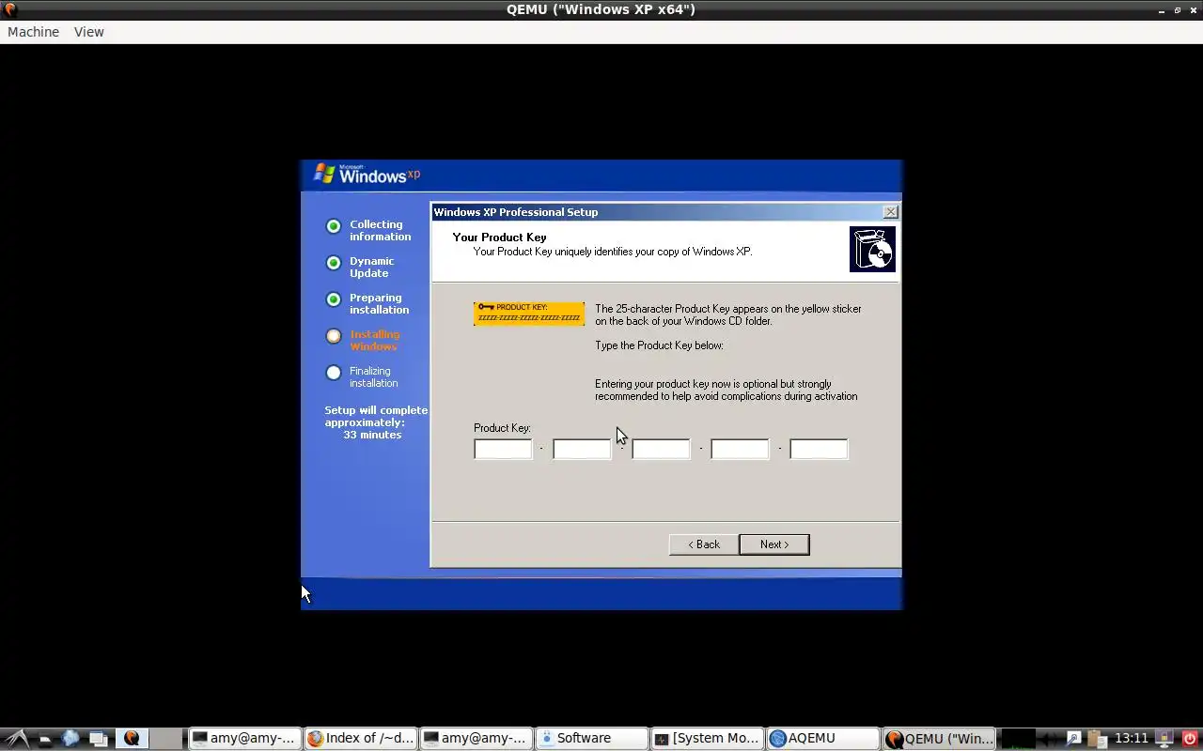Screen dimensions: 1203x751
Task: Open the clipboard manager tray icon
Action: coord(1096,739)
